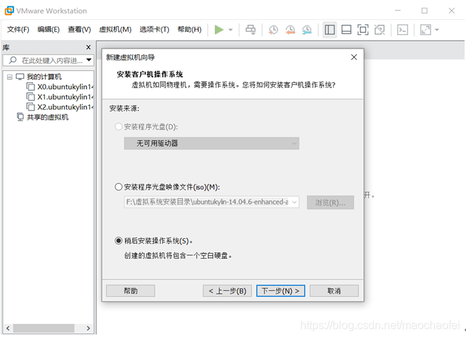Collapse the 我的计算机 tree node
466x338 pixels.
(x=10, y=77)
